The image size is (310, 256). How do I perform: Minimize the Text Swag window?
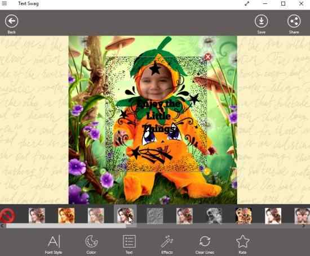265,3
